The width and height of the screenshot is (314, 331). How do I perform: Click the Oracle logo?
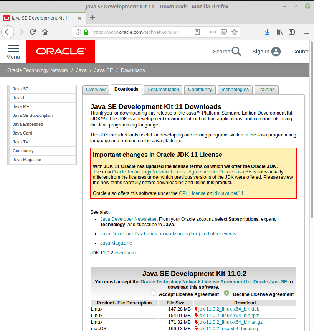[x=61, y=52]
